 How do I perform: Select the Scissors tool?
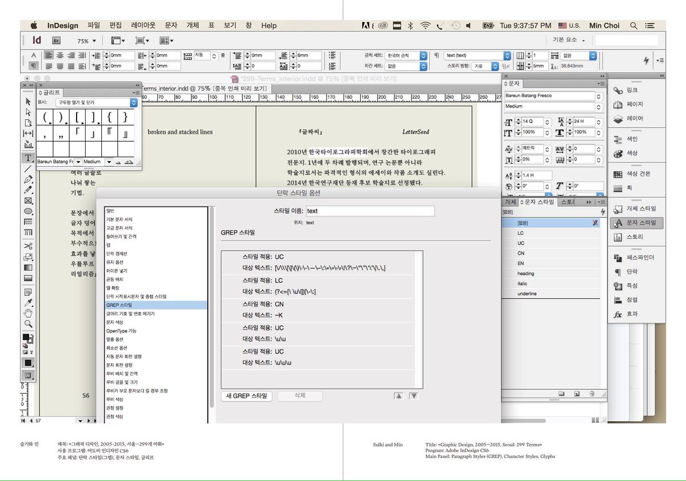pos(27,246)
